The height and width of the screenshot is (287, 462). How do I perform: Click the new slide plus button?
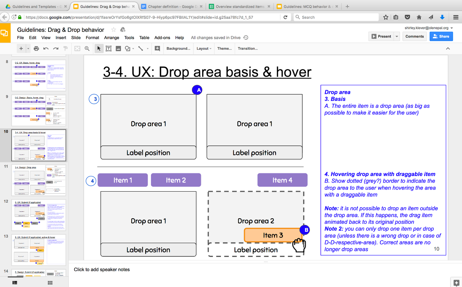(x=21, y=49)
